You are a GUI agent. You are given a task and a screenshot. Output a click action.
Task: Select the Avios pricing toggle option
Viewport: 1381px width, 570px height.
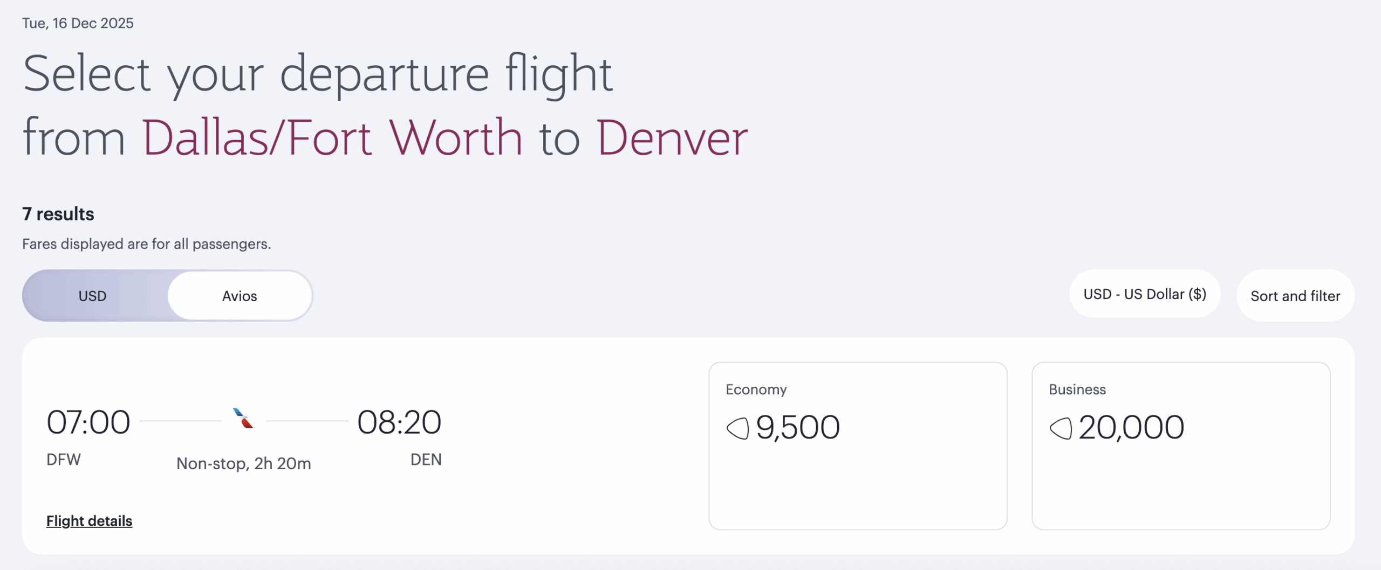[x=240, y=296]
